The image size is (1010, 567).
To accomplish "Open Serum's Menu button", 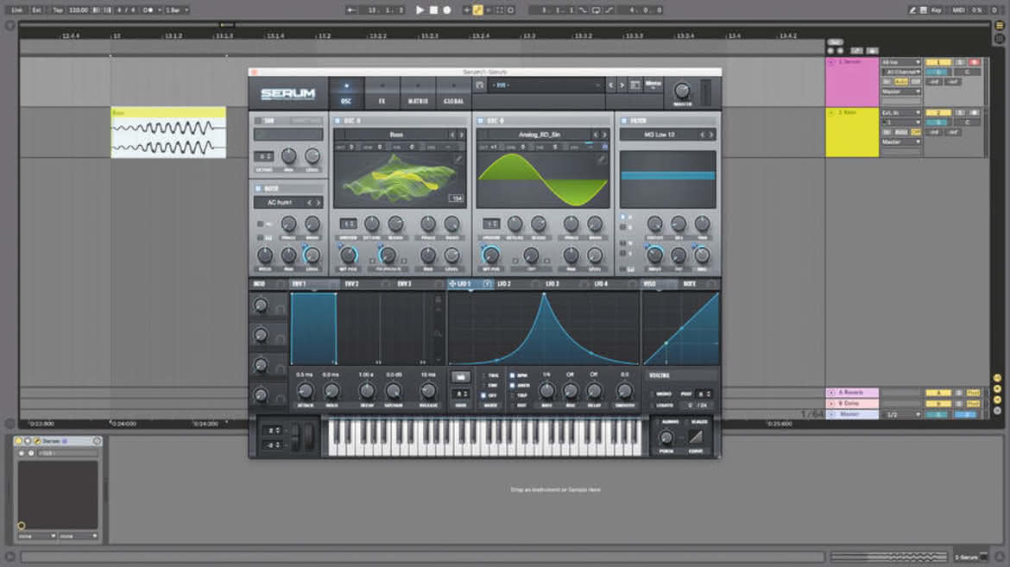I will 653,85.
